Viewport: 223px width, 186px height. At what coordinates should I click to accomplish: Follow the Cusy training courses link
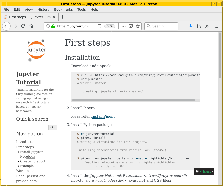point(32,94)
